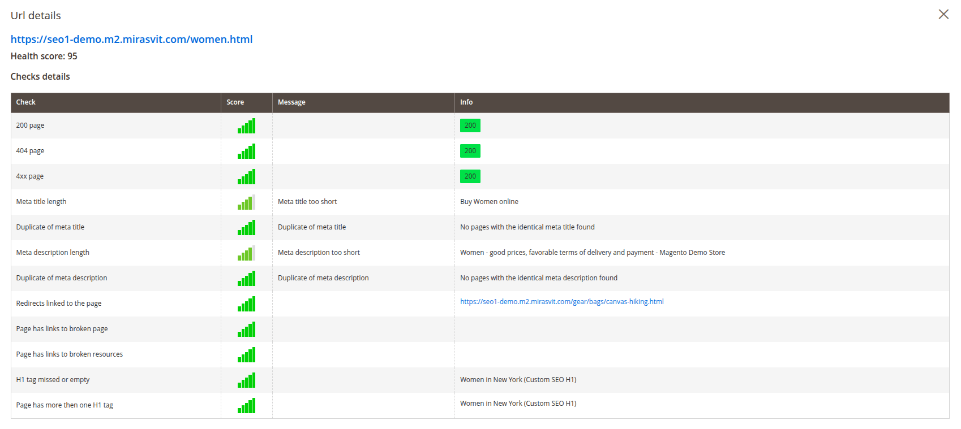961x429 pixels.
Task: Click the Info column header
Action: (x=702, y=102)
